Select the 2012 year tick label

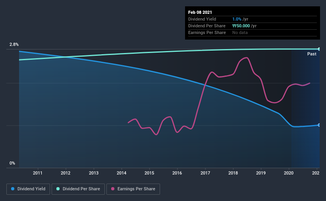(66, 173)
